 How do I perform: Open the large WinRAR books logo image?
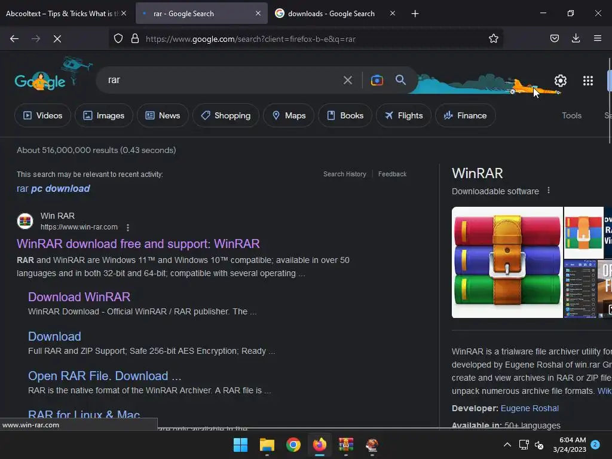tap(507, 262)
